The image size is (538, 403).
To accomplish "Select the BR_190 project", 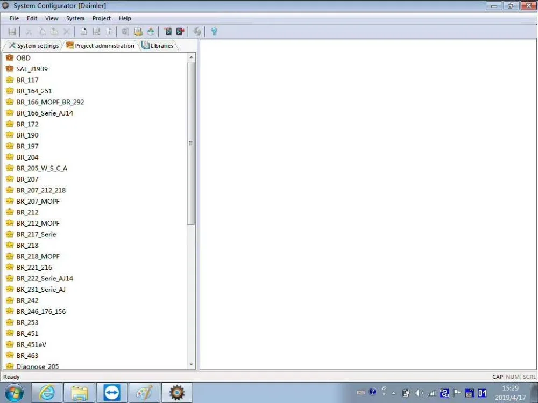I will pyautogui.click(x=27, y=135).
